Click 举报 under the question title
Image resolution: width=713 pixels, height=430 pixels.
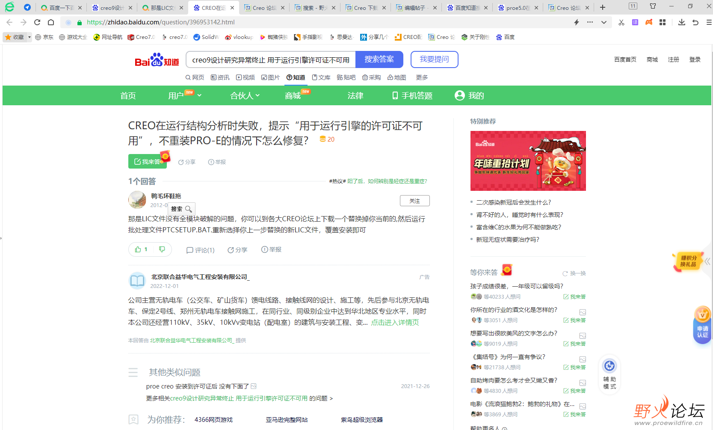click(x=217, y=162)
